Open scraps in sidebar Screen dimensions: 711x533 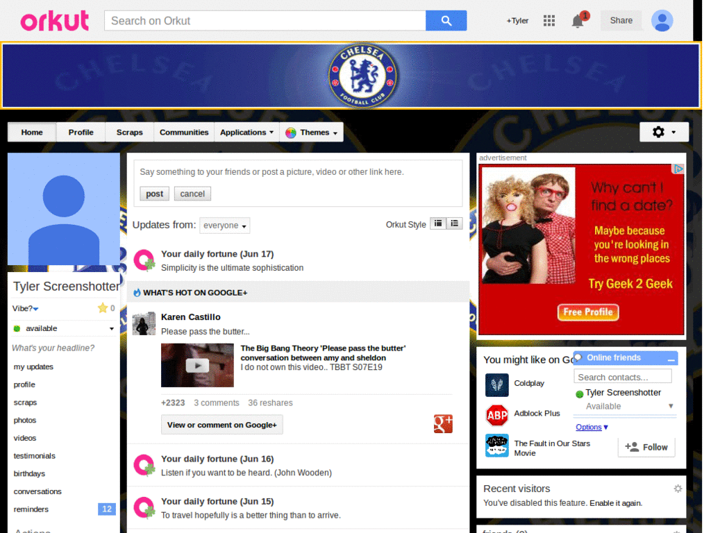click(26, 403)
